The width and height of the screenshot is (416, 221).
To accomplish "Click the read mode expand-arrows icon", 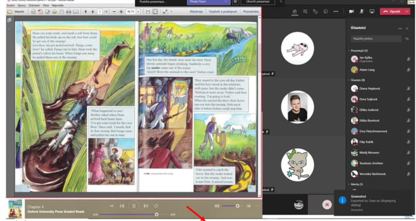I will coord(165,12).
